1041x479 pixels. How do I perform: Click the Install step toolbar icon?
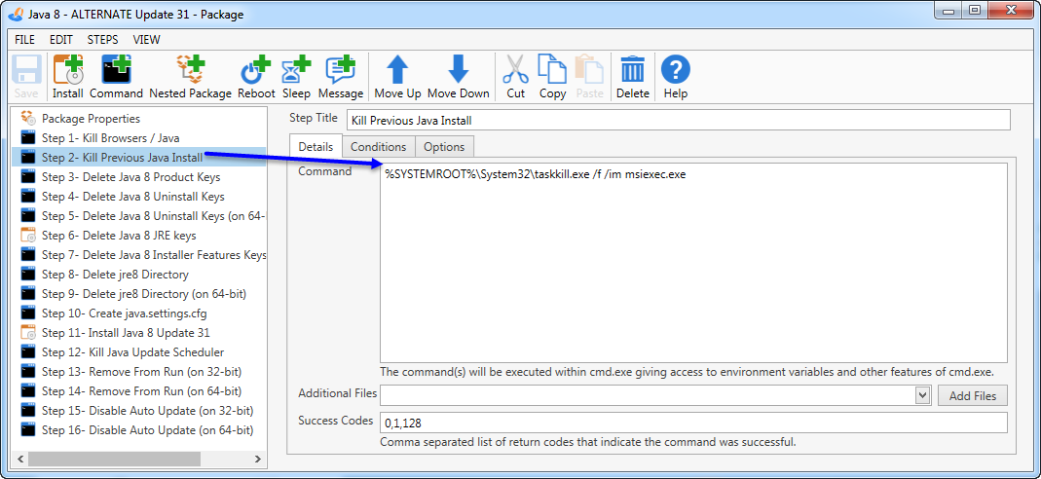point(68,77)
